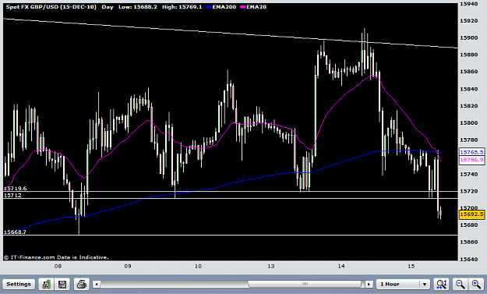Click the magenta EMA20 legend color square

coord(243,7)
